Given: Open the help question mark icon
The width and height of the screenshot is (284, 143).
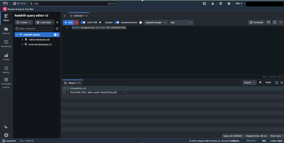Looking at the screenshot, I should pyautogui.click(x=221, y=3).
